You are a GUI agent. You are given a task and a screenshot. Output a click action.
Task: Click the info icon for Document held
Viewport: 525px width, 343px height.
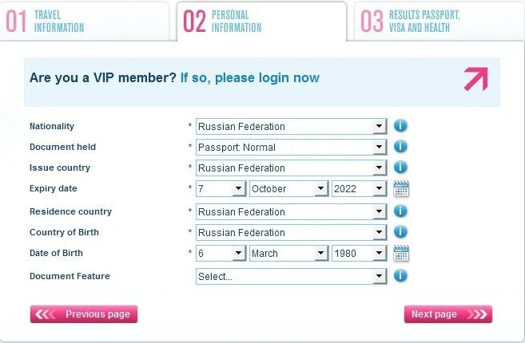pos(400,147)
